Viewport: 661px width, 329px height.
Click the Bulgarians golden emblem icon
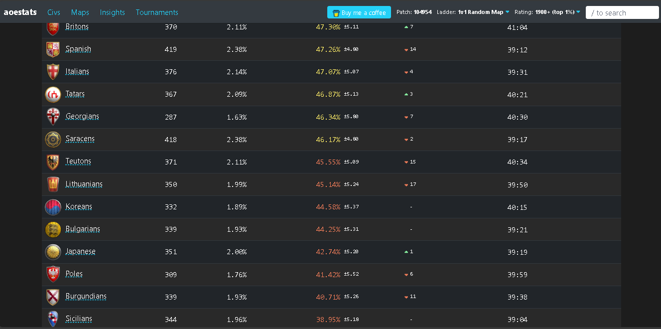(x=53, y=229)
